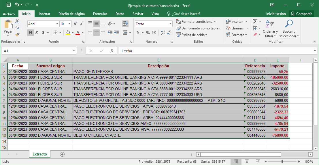Viewport: 319px width, 165px height.
Task: Adjust the zoom slider handle
Action: click(x=282, y=162)
